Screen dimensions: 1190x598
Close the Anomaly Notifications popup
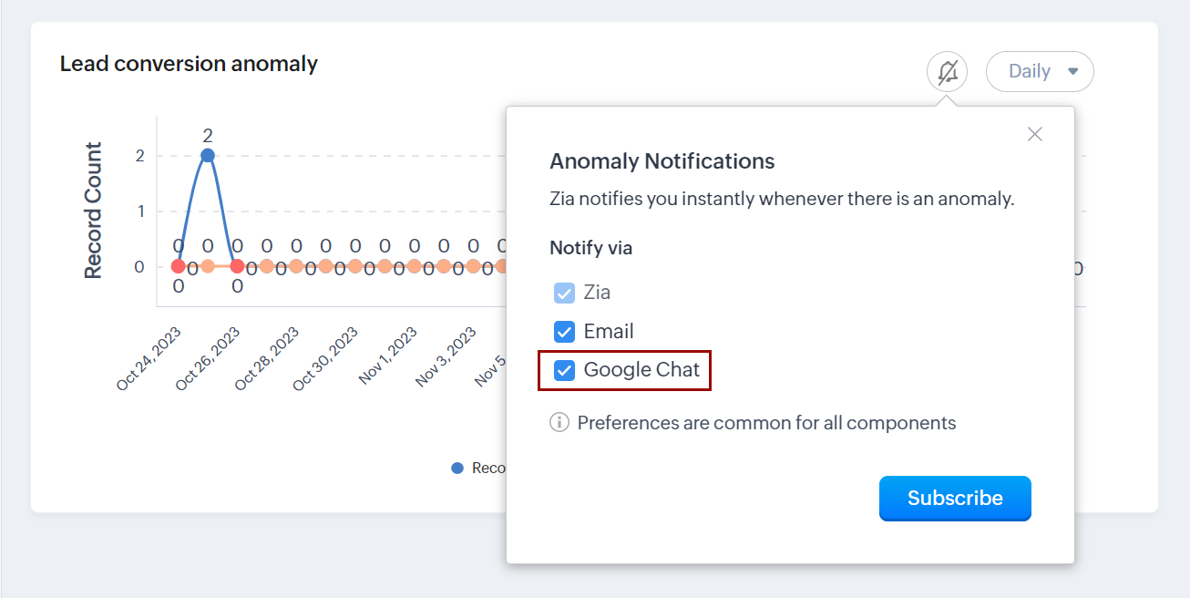(1034, 134)
